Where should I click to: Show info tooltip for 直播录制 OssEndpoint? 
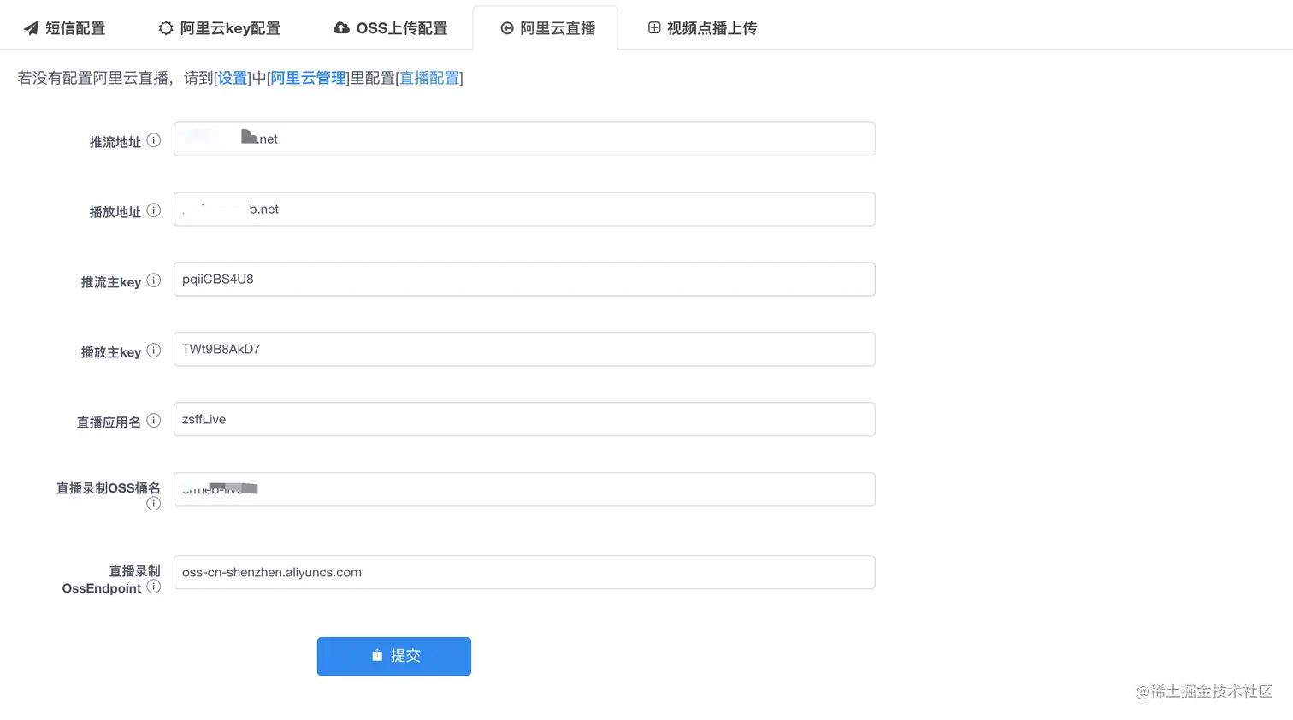(154, 587)
